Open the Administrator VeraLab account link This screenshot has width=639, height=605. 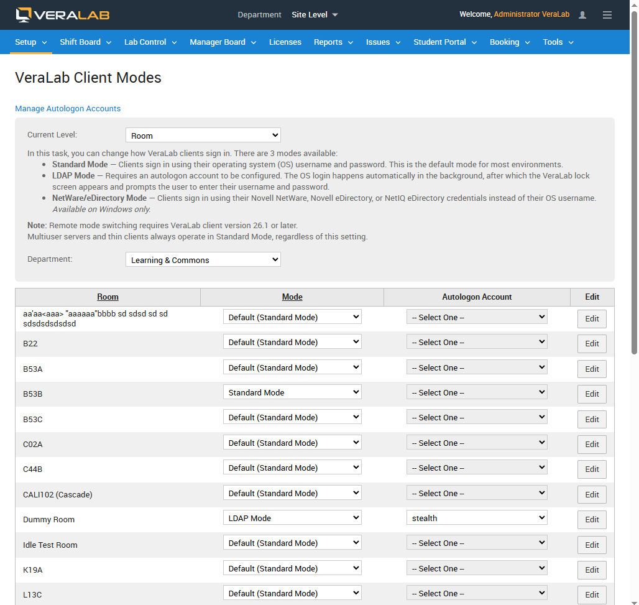click(x=531, y=14)
